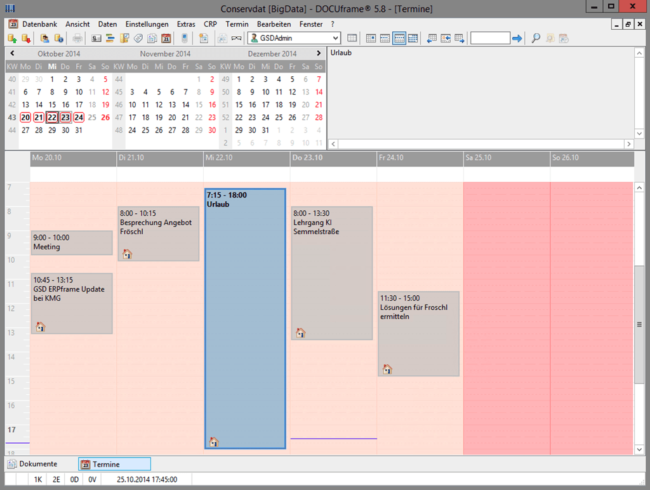Jump to previous period calendar icon
The image size is (650, 490).
pos(432,38)
